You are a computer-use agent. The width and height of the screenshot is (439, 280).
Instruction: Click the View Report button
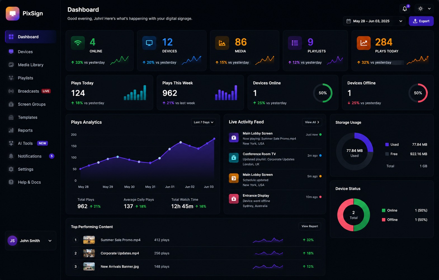[310, 226]
